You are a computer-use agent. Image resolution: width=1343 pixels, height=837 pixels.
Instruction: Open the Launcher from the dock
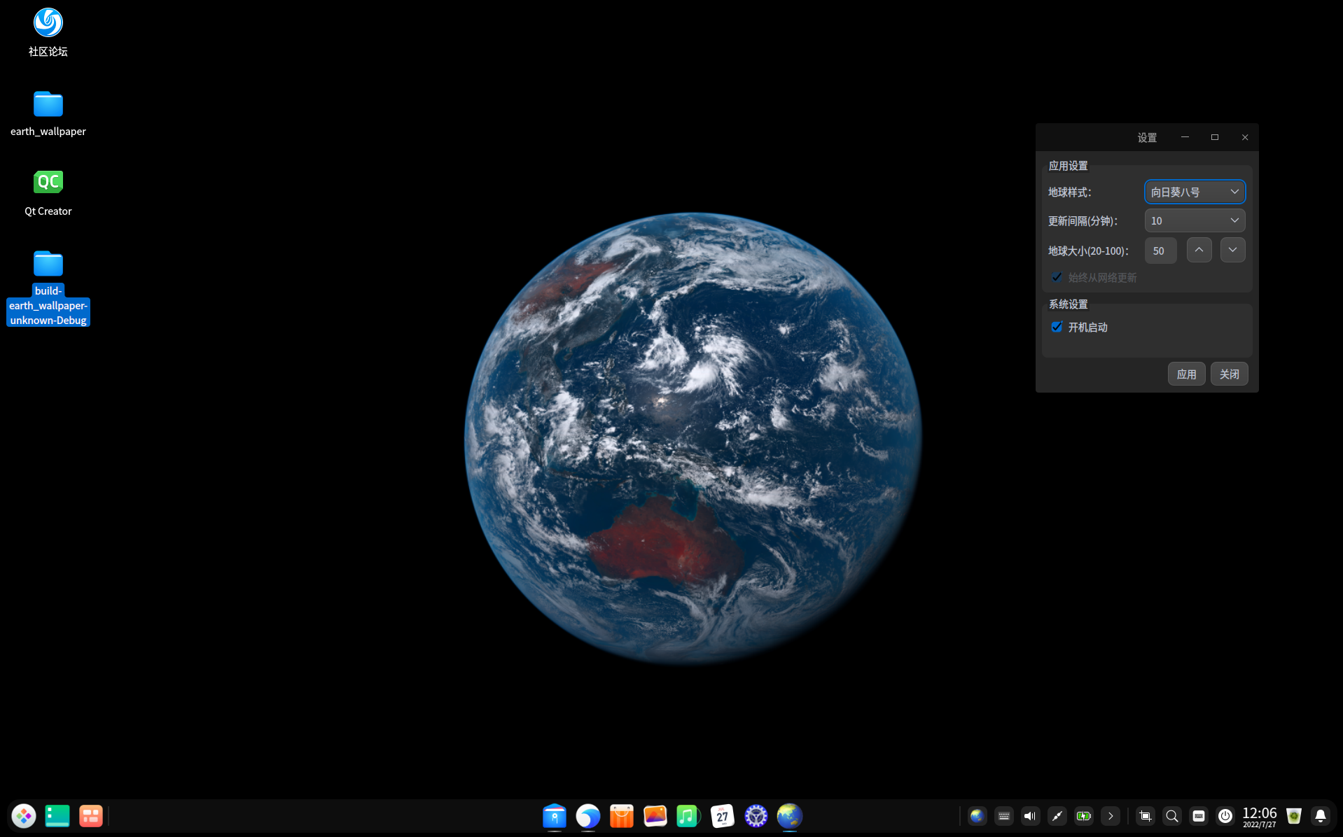coord(24,816)
